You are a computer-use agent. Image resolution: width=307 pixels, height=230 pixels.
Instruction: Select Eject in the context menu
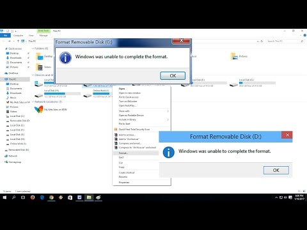(x=121, y=157)
